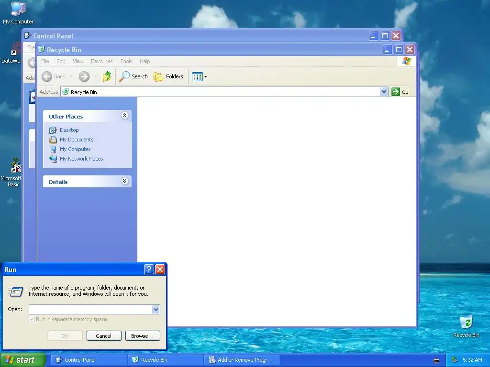Open the File menu in Recycle Bin
This screenshot has width=490, height=367.
(x=45, y=61)
